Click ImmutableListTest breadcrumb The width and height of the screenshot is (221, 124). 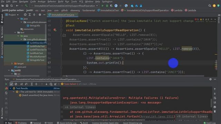click(x=108, y=10)
